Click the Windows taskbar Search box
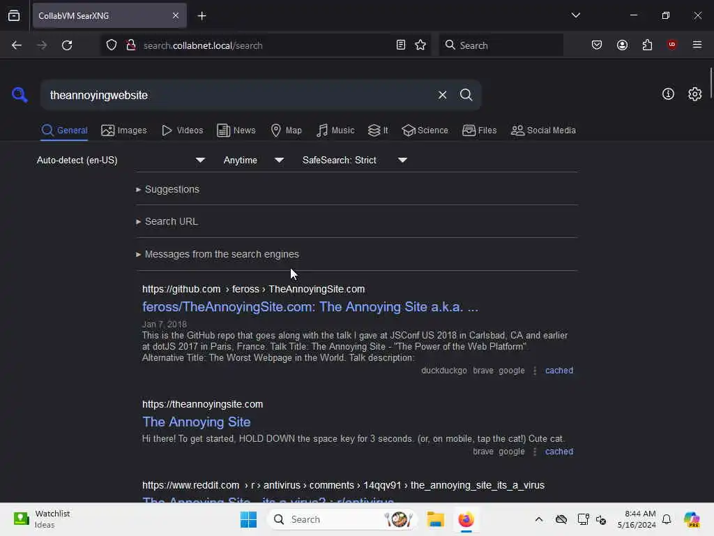The image size is (714, 536). click(x=342, y=519)
